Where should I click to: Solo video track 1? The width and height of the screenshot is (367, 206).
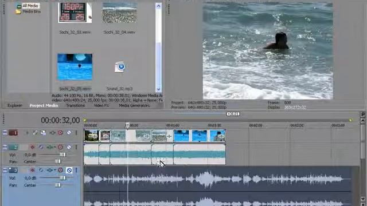76,133
